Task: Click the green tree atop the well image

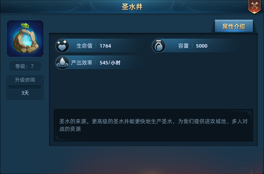Action: pyautogui.click(x=25, y=26)
